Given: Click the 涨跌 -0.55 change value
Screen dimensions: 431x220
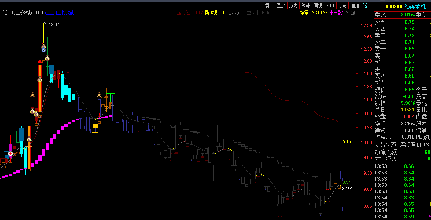Looking at the screenshot, I should coord(409,96).
